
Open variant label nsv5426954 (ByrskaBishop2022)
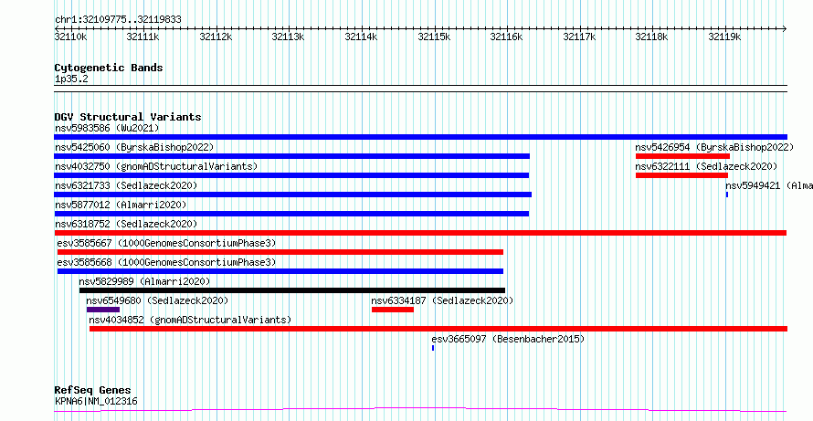[714, 147]
